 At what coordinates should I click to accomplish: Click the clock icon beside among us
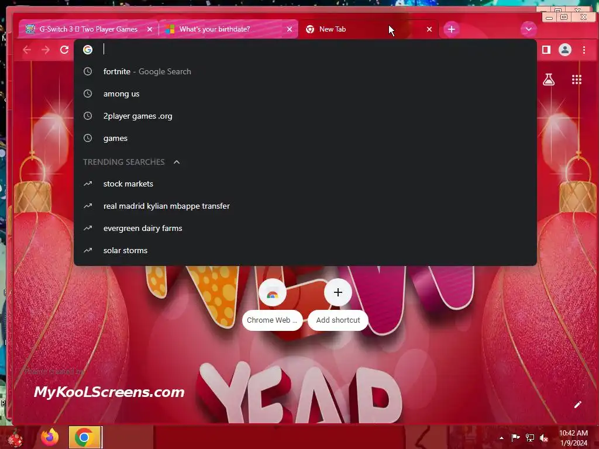coord(88,94)
